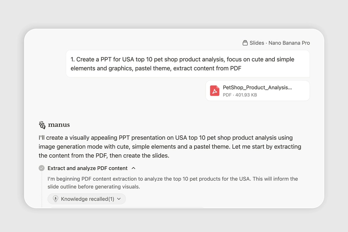Click the gray checkmark circle beside Extract step
This screenshot has height=232, width=348.
pyautogui.click(x=41, y=168)
